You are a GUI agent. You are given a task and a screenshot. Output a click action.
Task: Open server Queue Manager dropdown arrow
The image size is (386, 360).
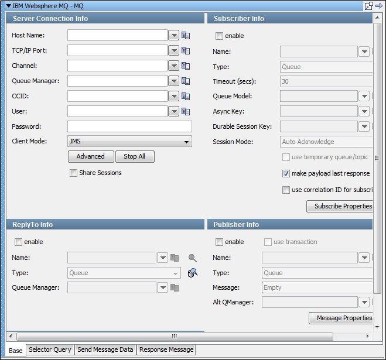174,81
